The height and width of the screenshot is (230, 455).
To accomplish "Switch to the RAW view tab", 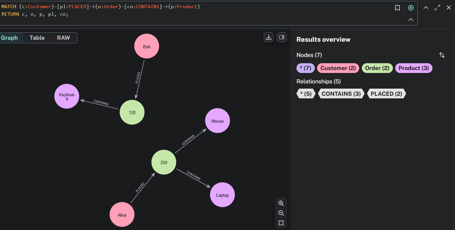I will pyautogui.click(x=63, y=38).
